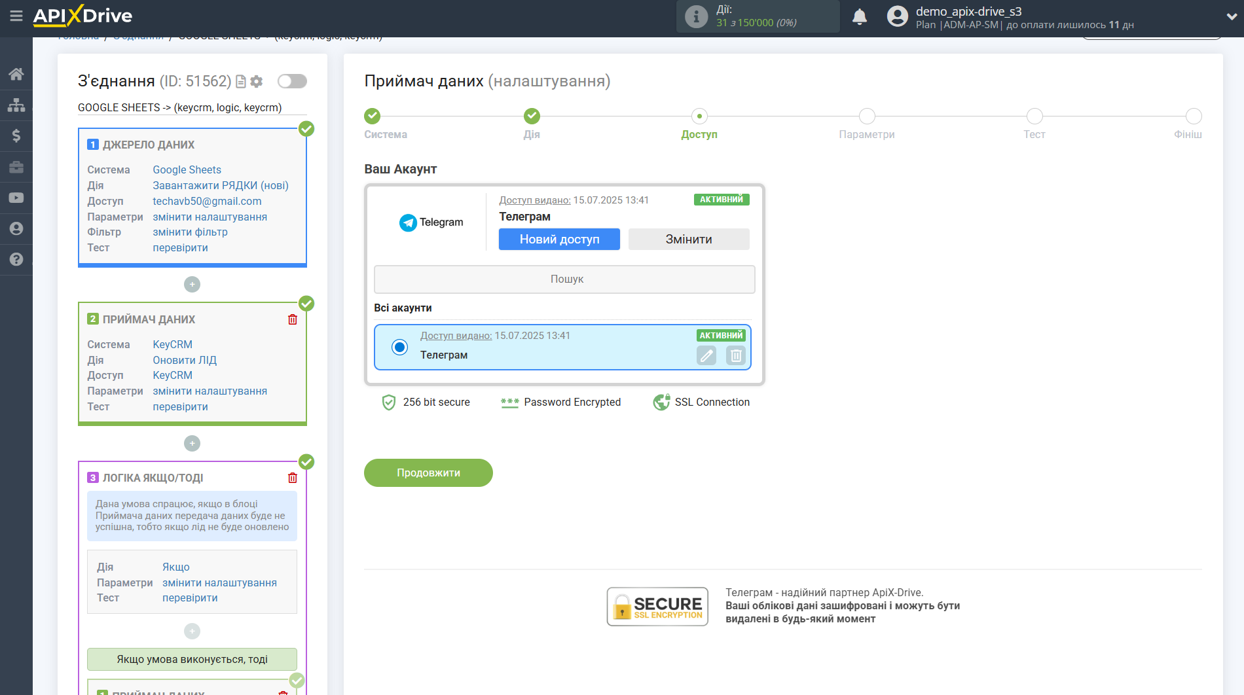Go to the Фініш step
Screen dimensions: 1244x695
click(x=1194, y=116)
